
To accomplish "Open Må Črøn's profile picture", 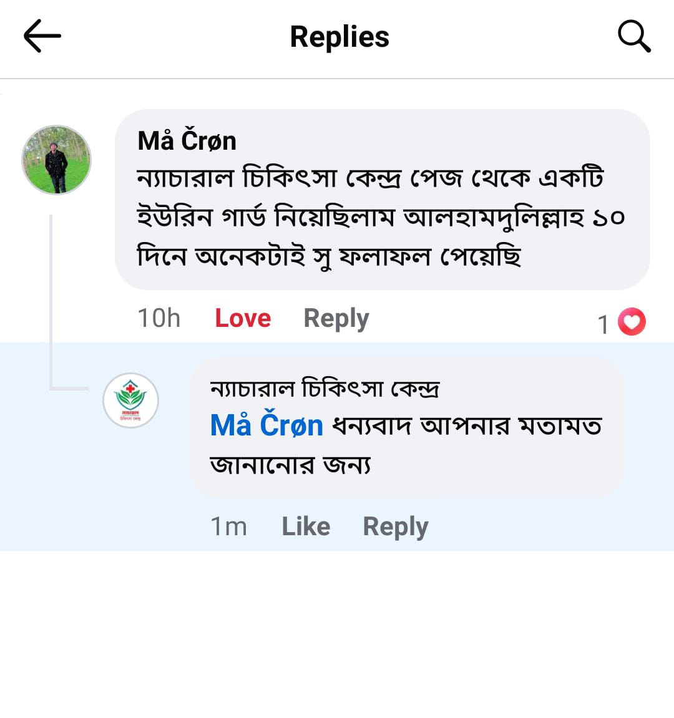I will click(x=57, y=160).
